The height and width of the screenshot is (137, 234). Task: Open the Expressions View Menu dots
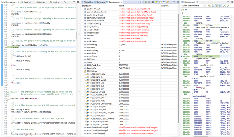tap(171, 2)
